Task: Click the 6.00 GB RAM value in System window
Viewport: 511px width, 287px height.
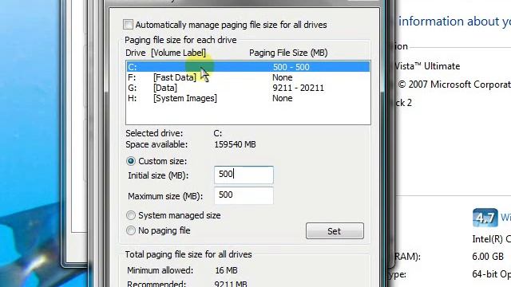Action: click(488, 257)
